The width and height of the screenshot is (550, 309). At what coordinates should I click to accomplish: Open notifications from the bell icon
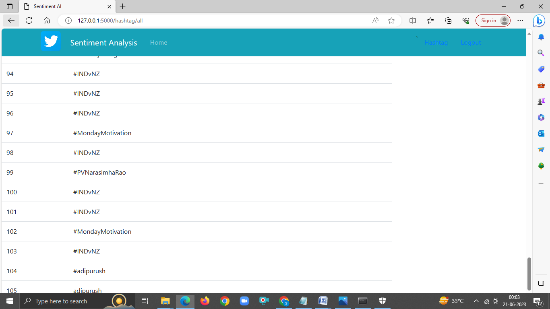541,37
